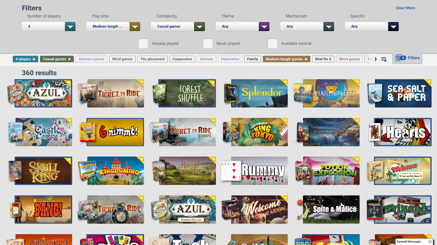
Task: Favorite star on Sea Salt & Paper card
Action: click(x=428, y=82)
